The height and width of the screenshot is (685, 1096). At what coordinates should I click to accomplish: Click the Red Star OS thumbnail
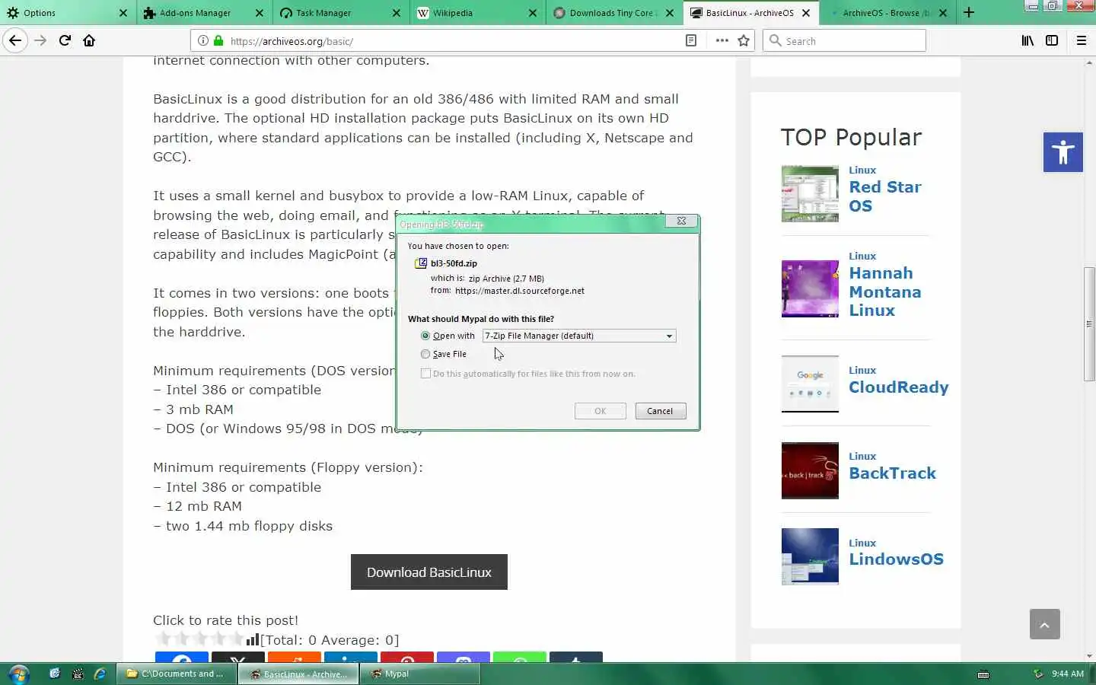(x=810, y=194)
